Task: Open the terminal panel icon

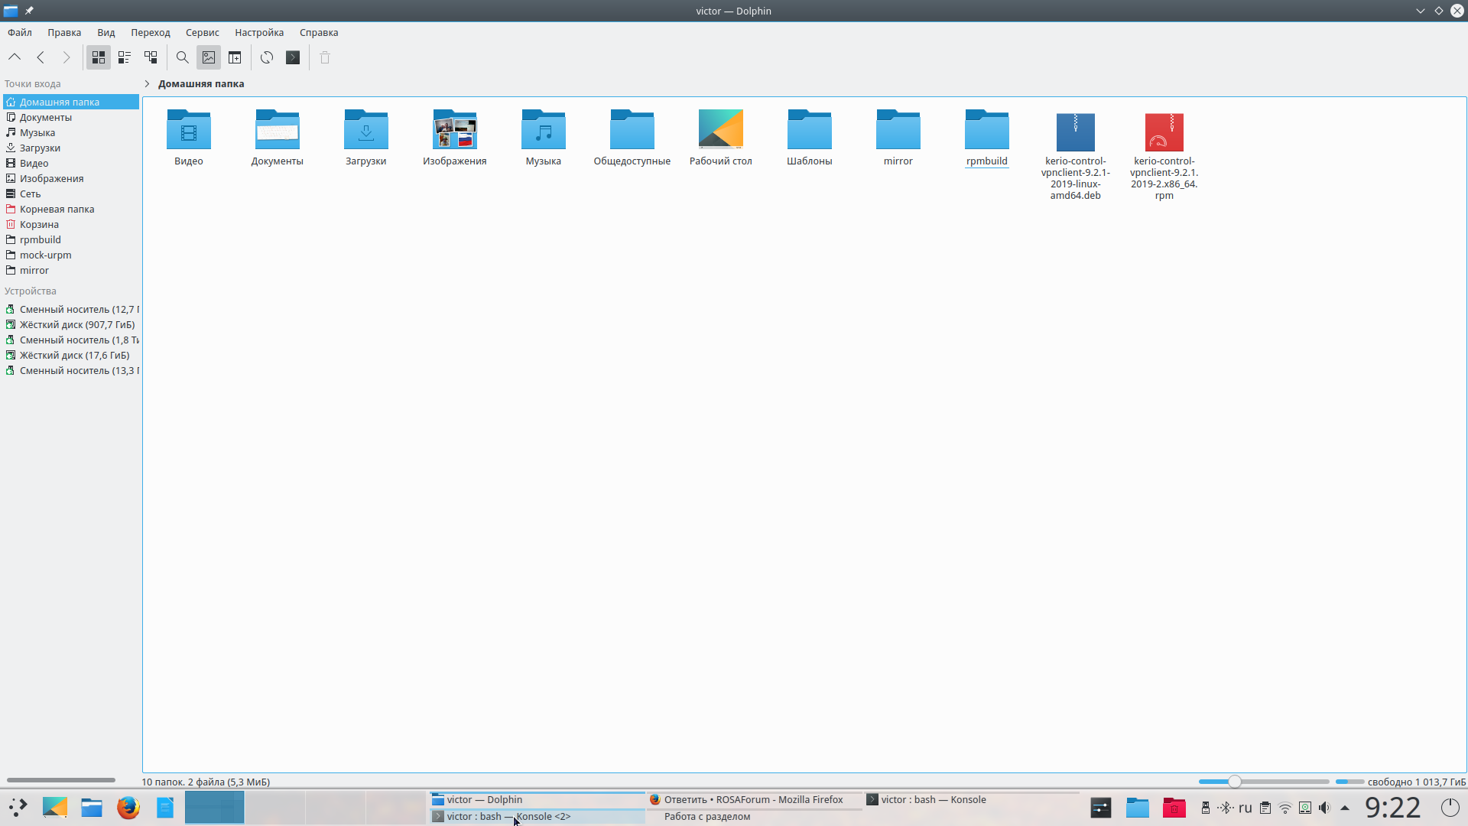Action: pyautogui.click(x=293, y=57)
